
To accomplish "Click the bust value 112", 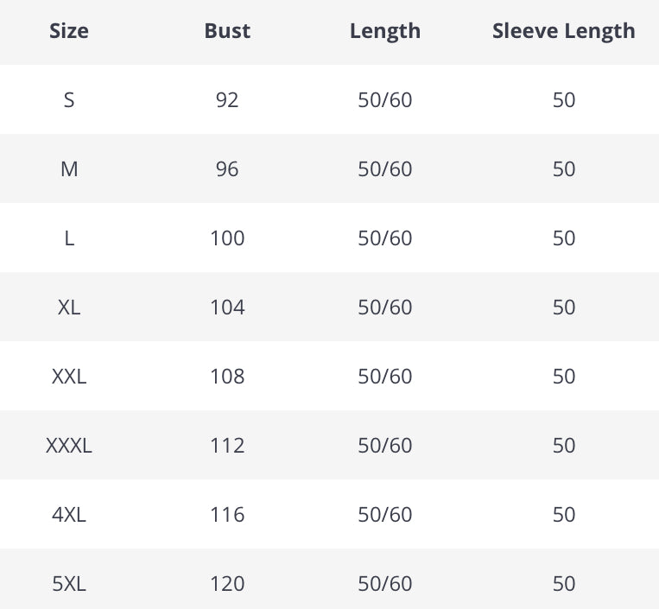I will click(x=227, y=446).
